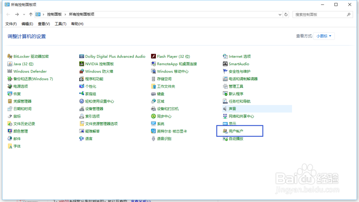Go forward with the arrow button
Image resolution: width=359 pixels, height=202 pixels.
pos(17,14)
